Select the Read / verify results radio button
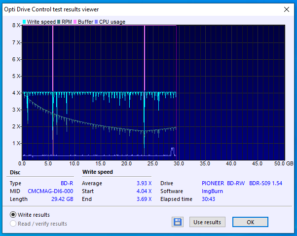297x236 pixels. coord(13,224)
